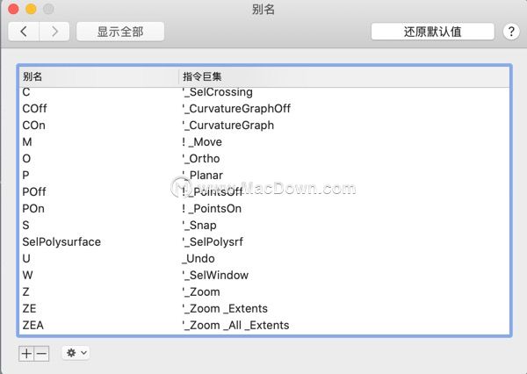Image resolution: width=527 pixels, height=374 pixels.
Task: Select the SelPolysurface alias
Action: 61,242
